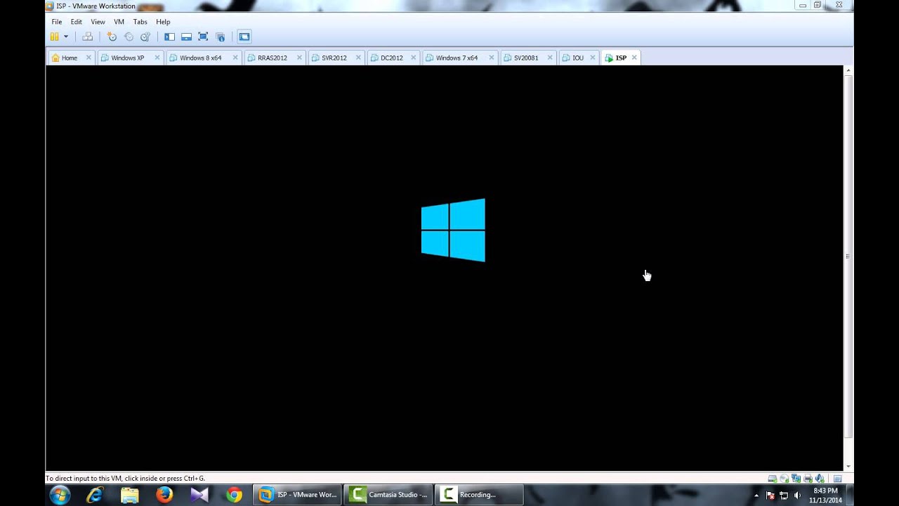899x506 pixels.
Task: Open the Help menu
Action: tap(163, 22)
